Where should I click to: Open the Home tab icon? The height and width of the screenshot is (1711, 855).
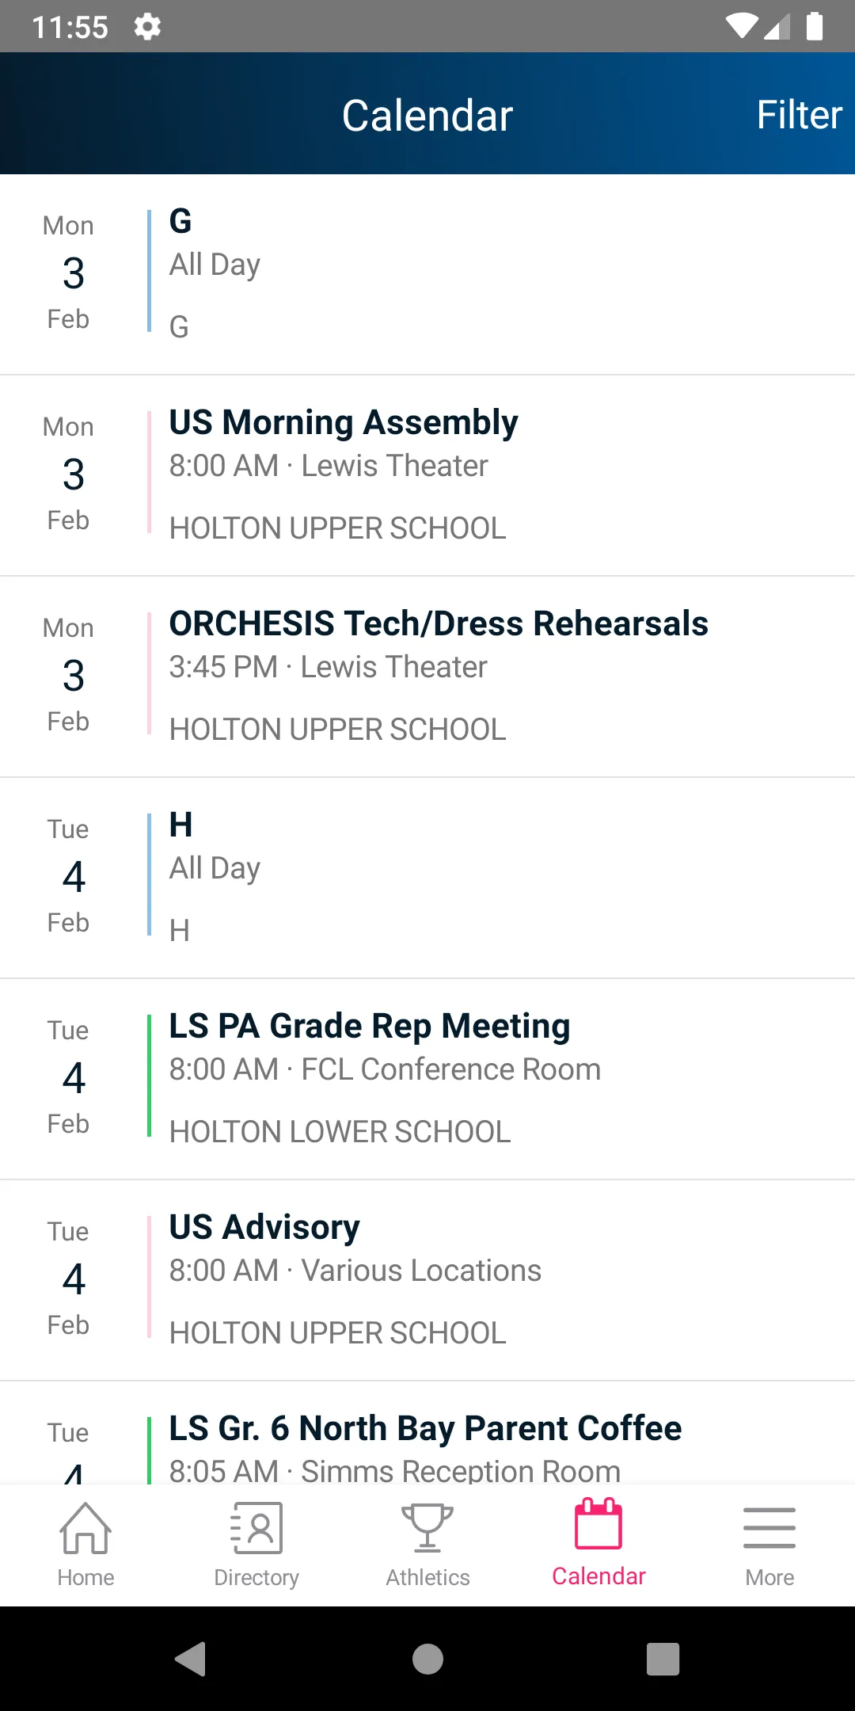(x=85, y=1528)
